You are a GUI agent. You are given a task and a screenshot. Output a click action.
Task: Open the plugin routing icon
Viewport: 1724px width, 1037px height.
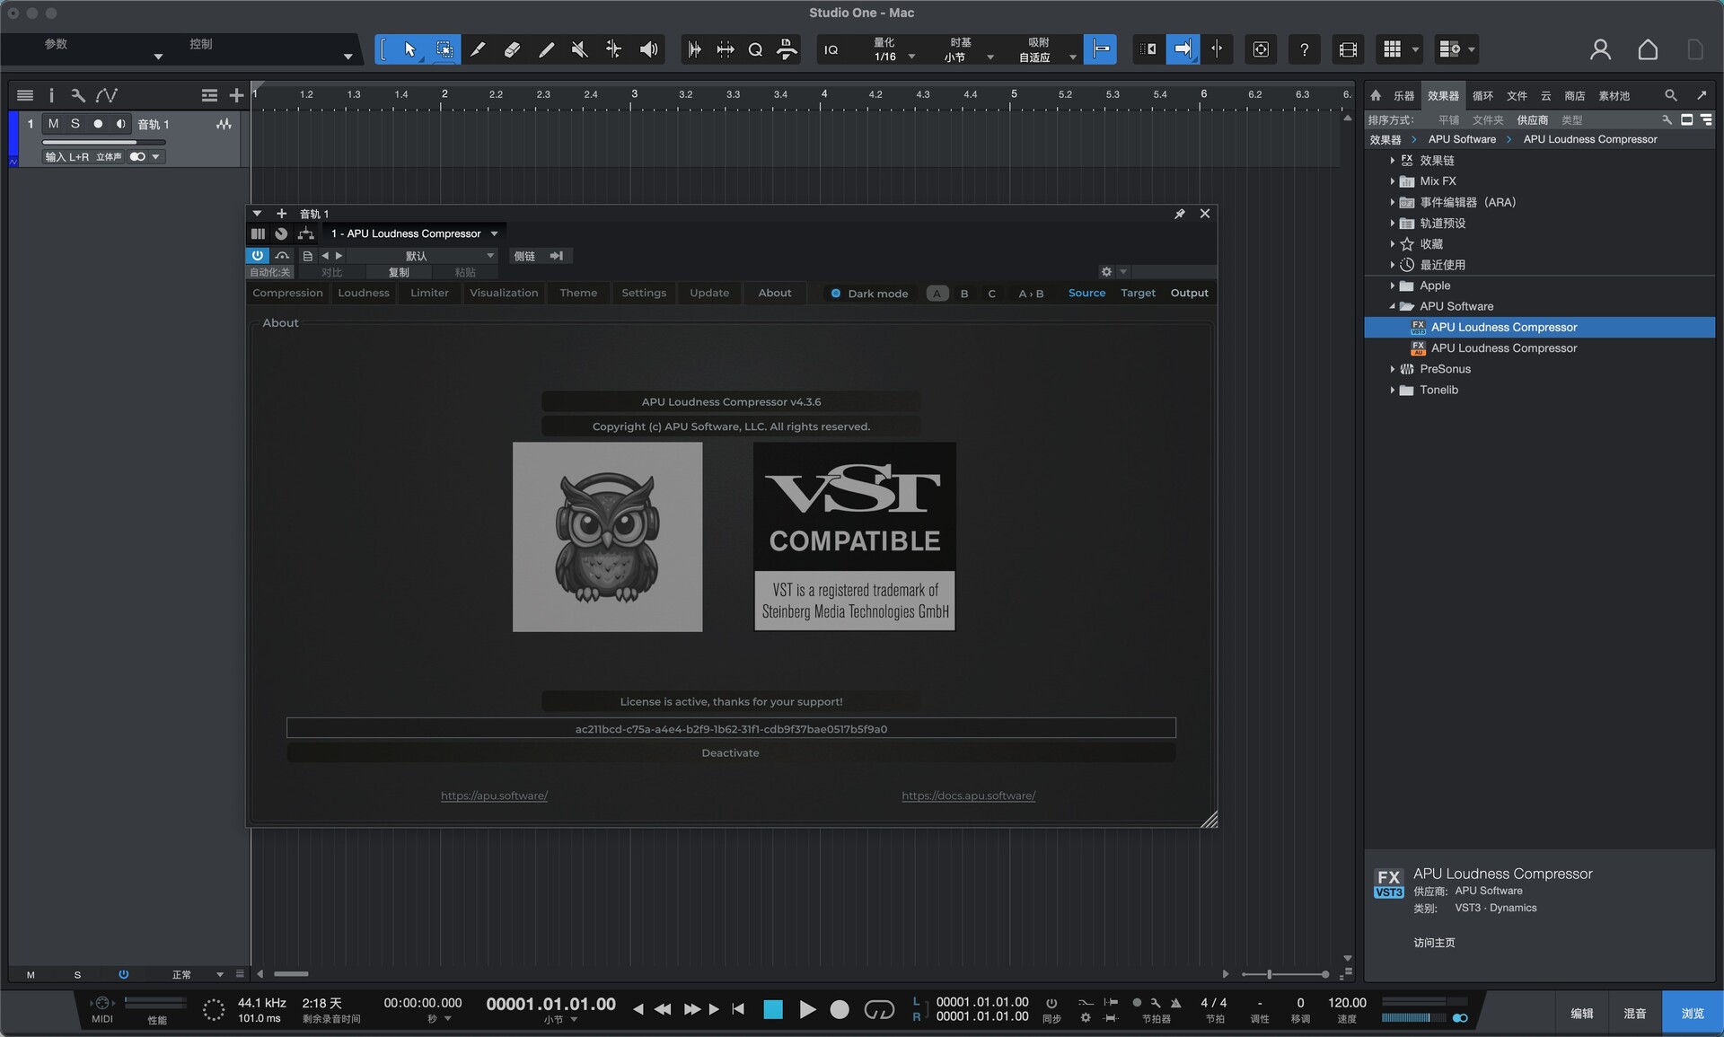pos(306,233)
